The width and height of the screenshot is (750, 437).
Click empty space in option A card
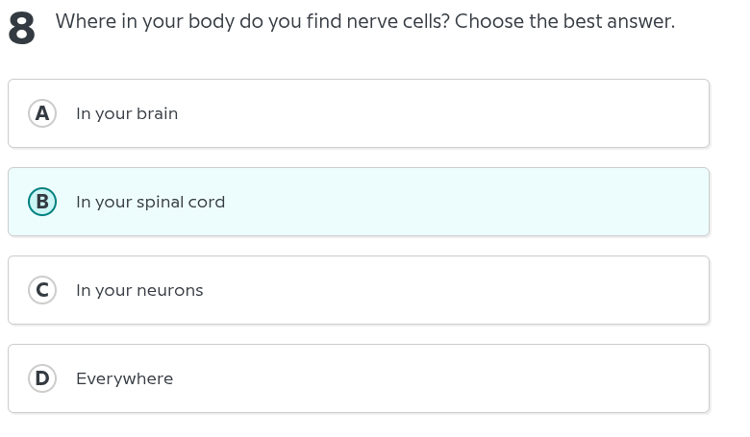coord(462,113)
